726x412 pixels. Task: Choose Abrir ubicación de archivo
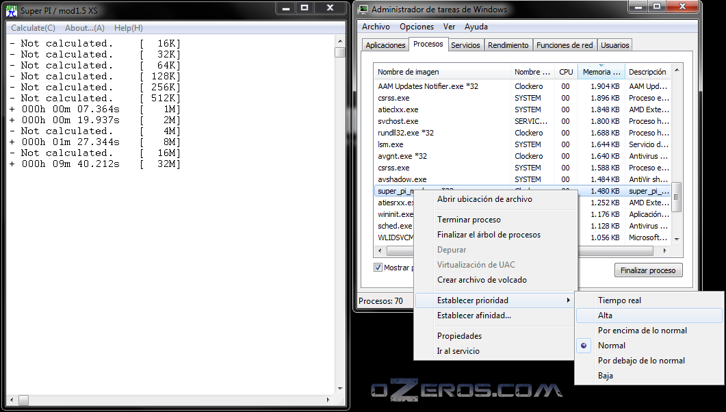484,199
